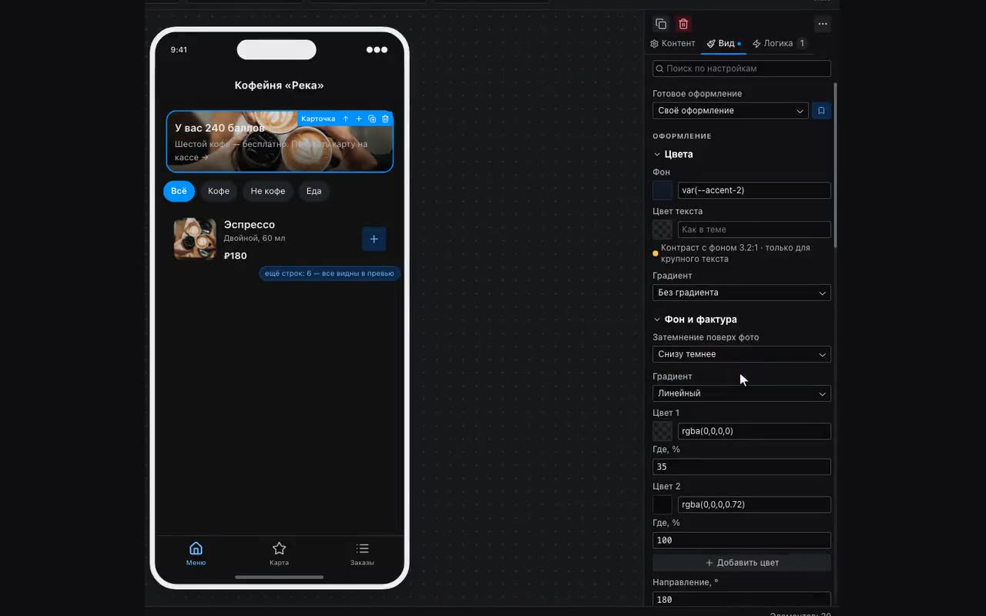Select the Кофе filter chip

coord(219,191)
